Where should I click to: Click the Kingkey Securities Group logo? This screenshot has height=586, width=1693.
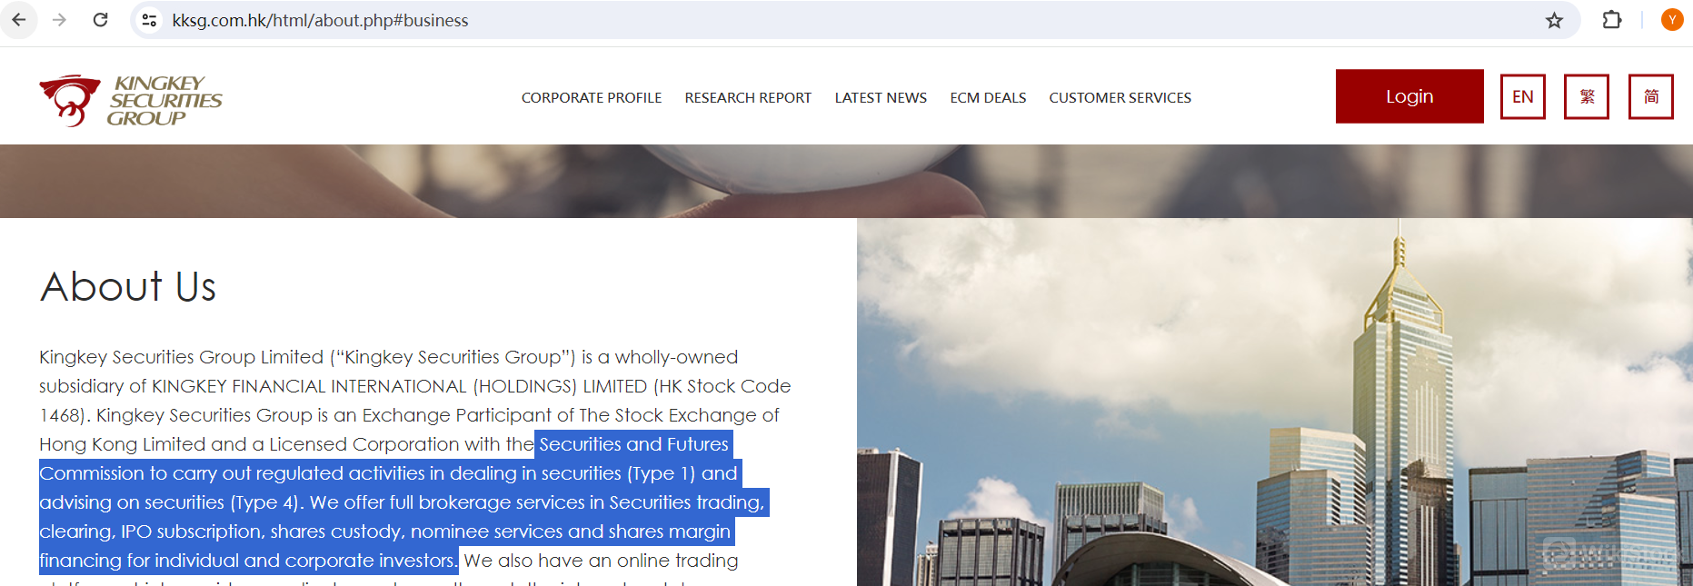click(x=131, y=100)
